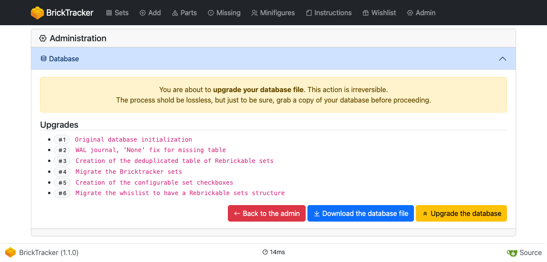Screen dimensions: 547x262
Task: Click the Administration gear icon
Action: [x=43, y=38]
